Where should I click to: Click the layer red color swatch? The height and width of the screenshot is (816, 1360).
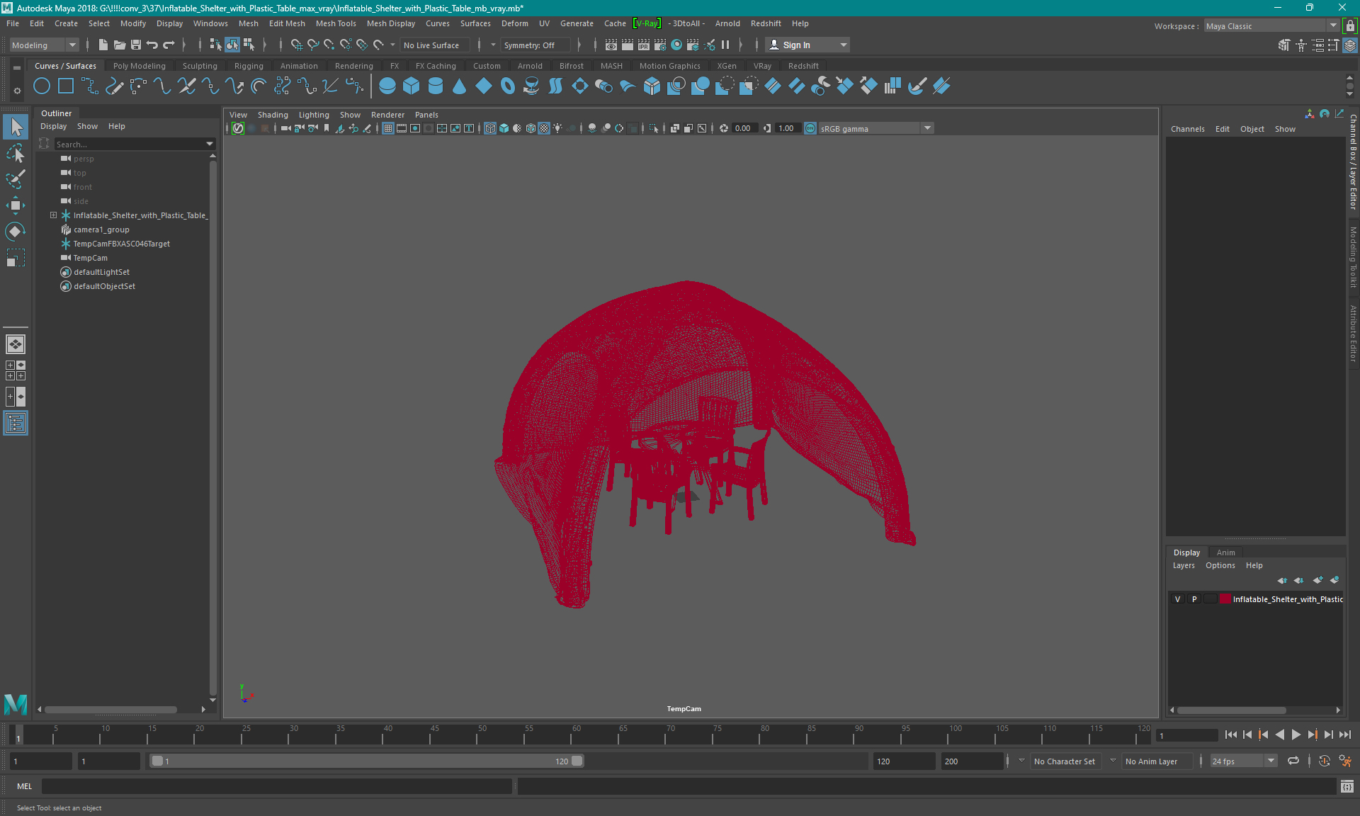[x=1225, y=599]
